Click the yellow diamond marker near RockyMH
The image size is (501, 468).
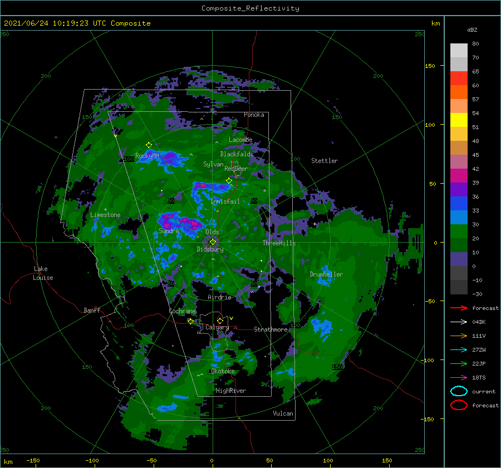click(x=149, y=145)
